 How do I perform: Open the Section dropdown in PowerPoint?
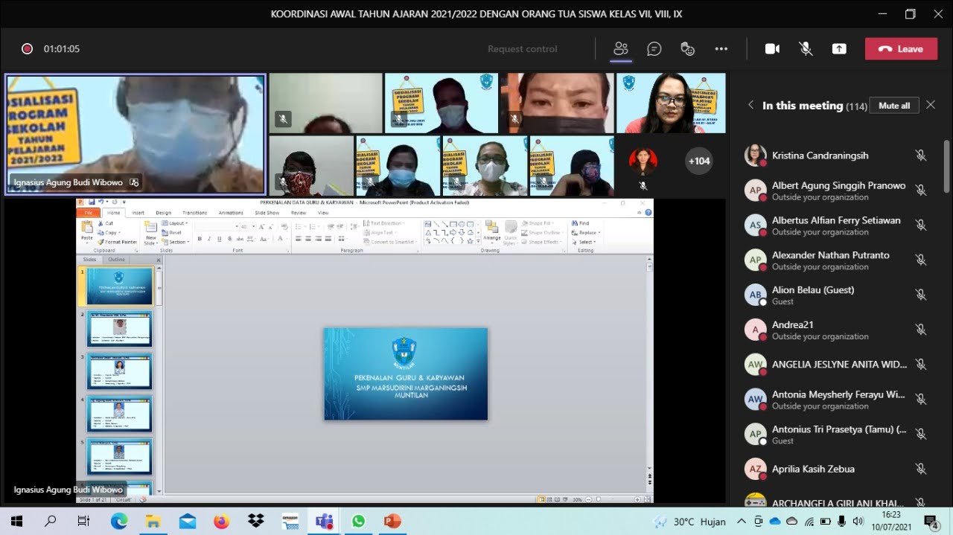pyautogui.click(x=176, y=242)
